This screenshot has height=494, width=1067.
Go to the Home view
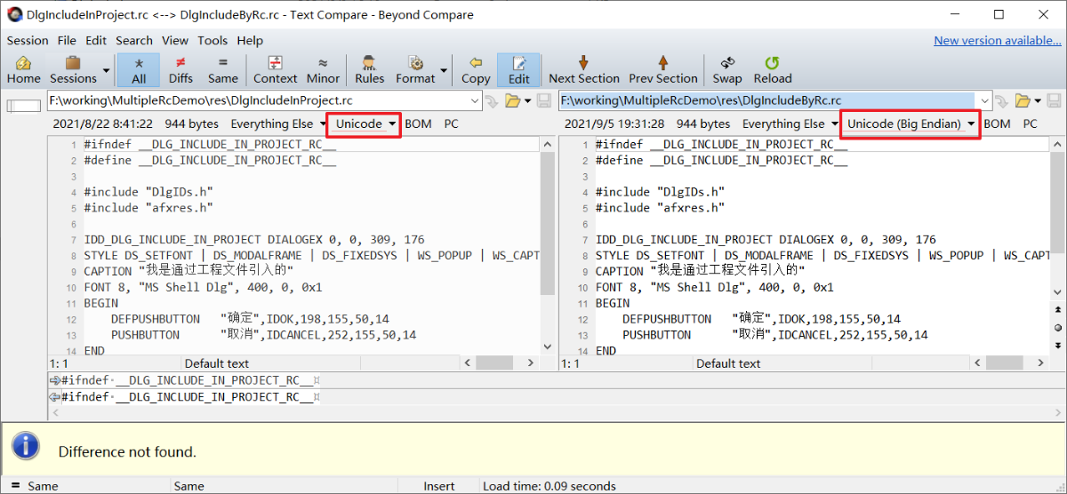(x=23, y=70)
